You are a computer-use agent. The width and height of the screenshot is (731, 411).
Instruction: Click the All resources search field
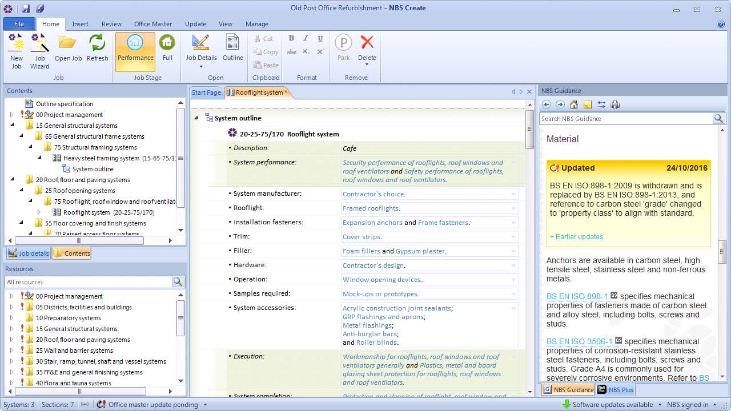click(x=89, y=282)
